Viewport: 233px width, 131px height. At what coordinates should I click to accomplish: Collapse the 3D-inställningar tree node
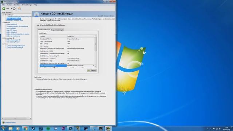[x=3, y=15]
